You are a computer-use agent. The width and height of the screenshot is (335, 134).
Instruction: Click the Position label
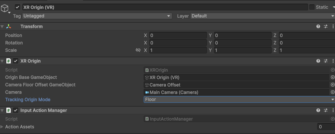(x=14, y=35)
